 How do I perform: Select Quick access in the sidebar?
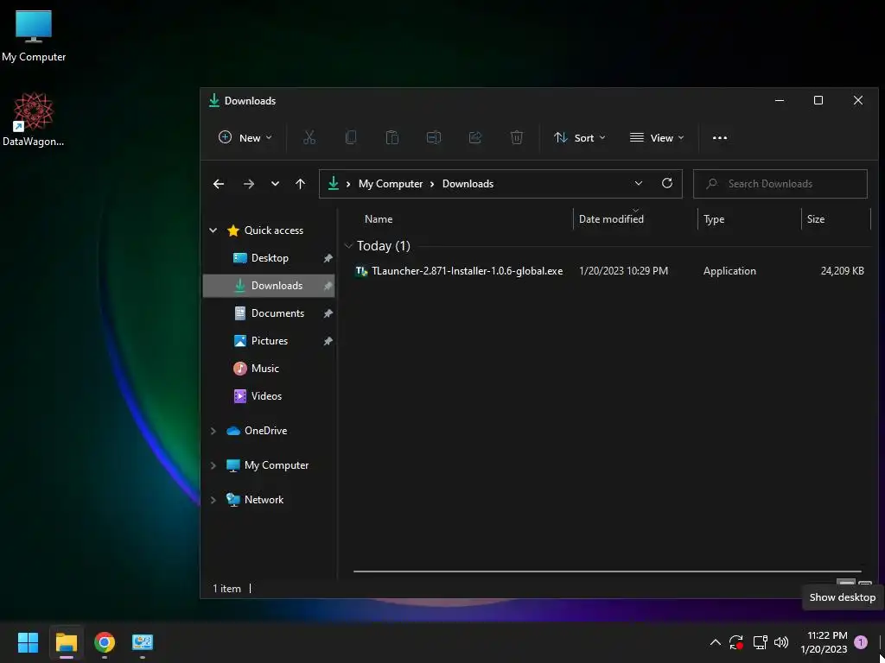274,230
